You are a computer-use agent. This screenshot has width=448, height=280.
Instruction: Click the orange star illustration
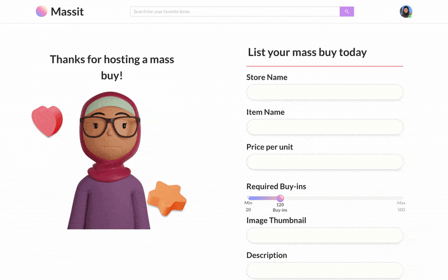pos(167,198)
